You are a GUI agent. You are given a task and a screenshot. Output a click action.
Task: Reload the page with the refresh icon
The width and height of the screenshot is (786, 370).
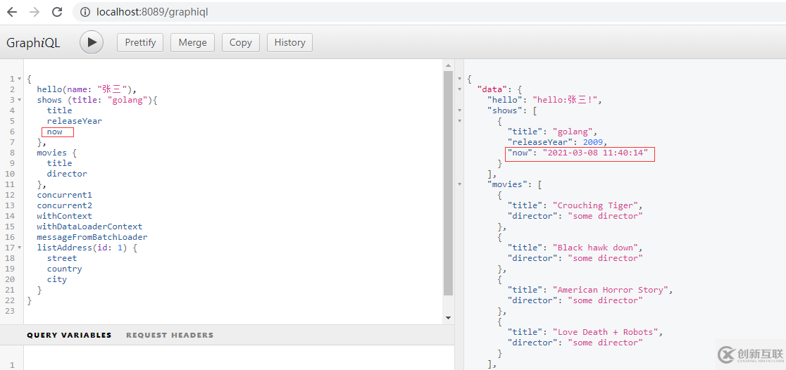(58, 12)
